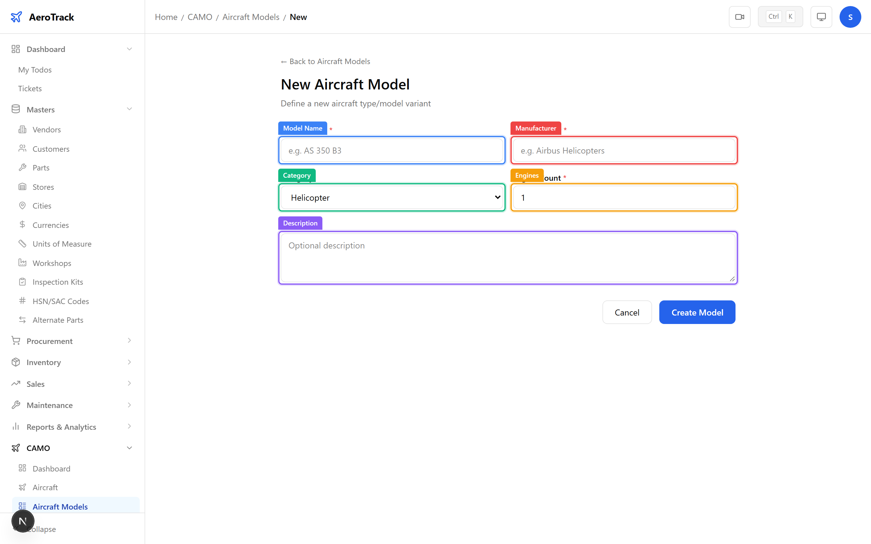Collapse the Masters section in sidebar
The width and height of the screenshot is (871, 544).
129,109
